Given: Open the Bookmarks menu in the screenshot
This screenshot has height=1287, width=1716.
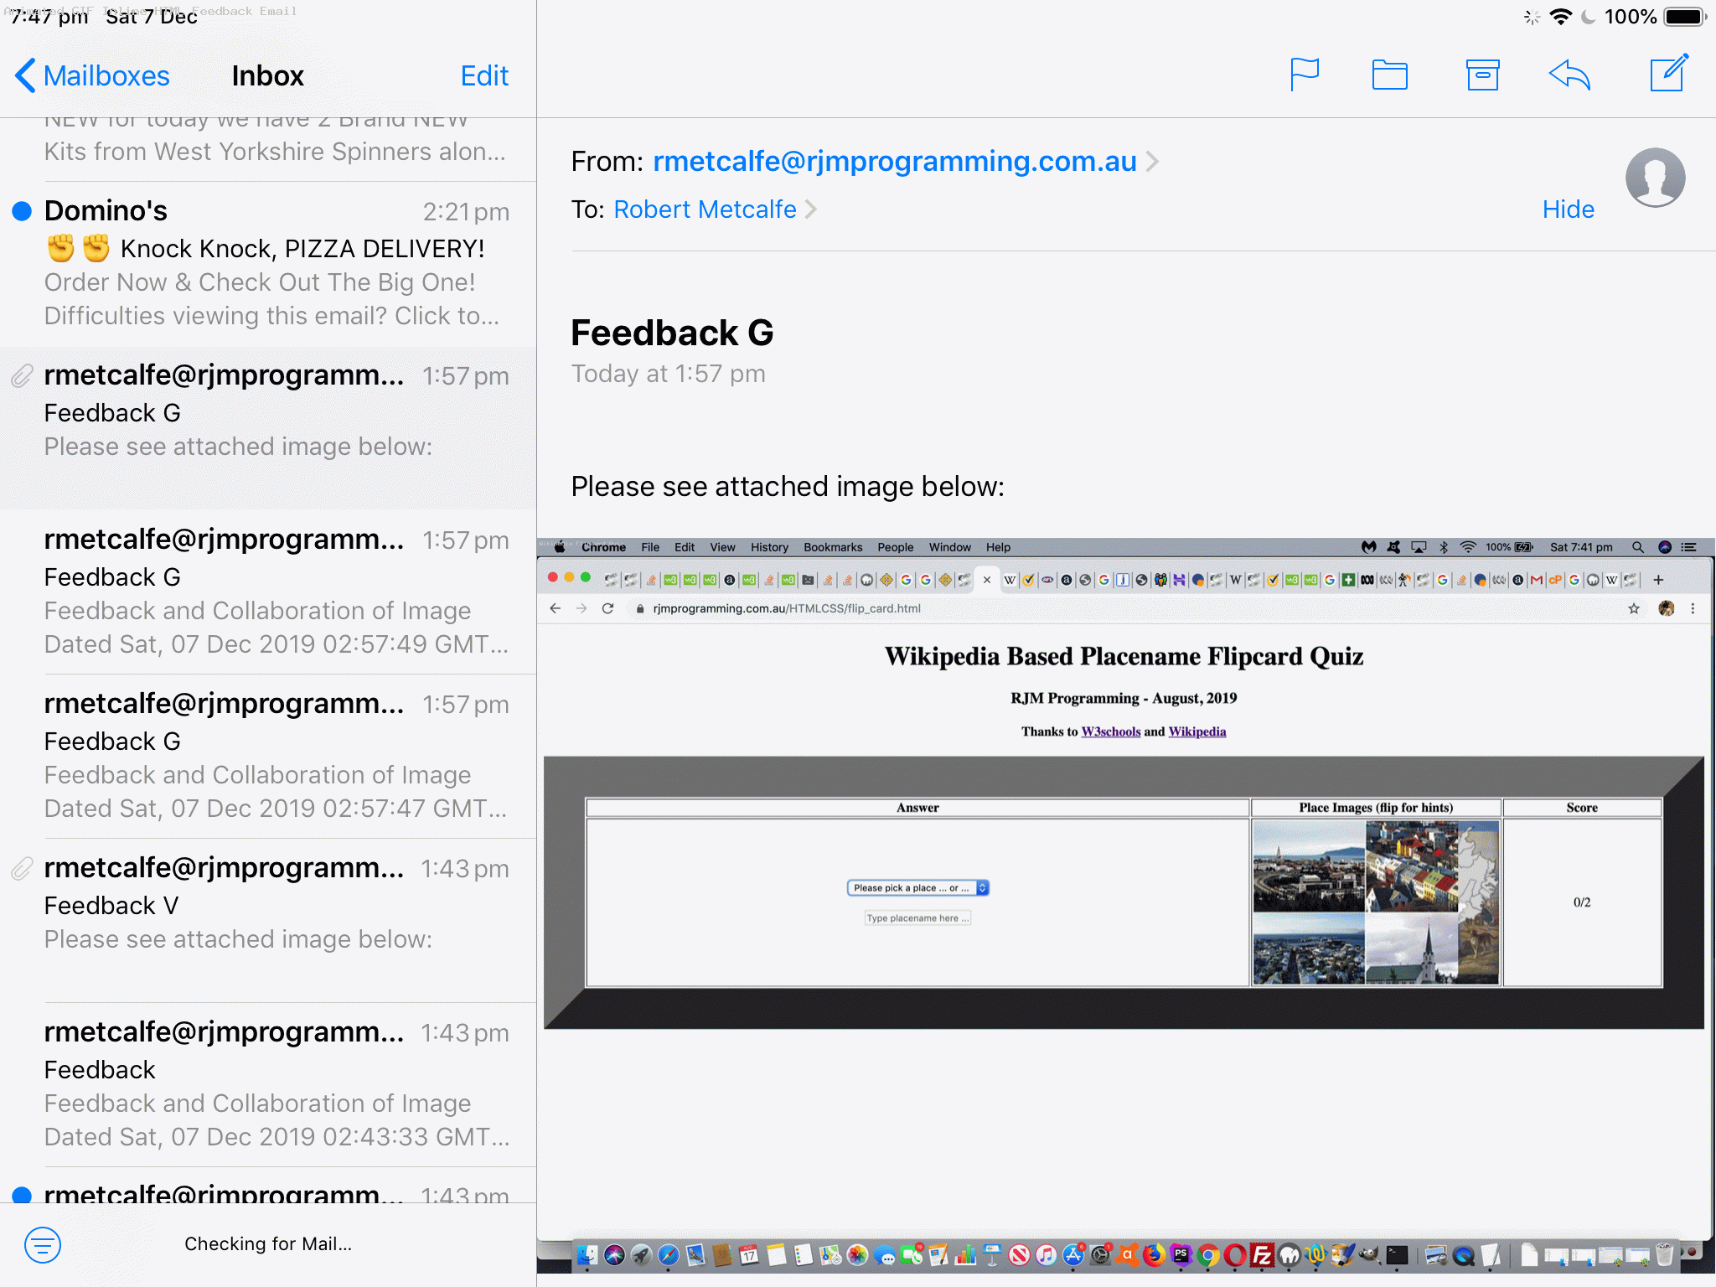Looking at the screenshot, I should pos(833,547).
